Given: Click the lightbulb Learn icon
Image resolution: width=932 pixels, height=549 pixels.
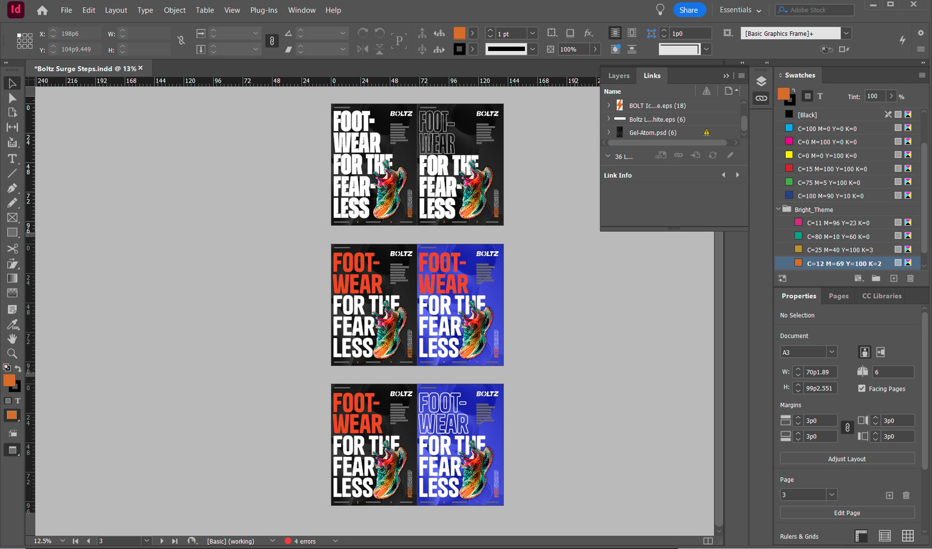Looking at the screenshot, I should [660, 10].
